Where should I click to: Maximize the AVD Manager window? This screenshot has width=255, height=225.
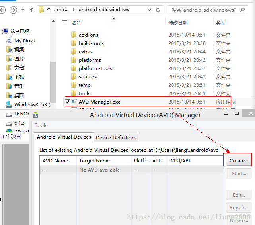(x=237, y=113)
